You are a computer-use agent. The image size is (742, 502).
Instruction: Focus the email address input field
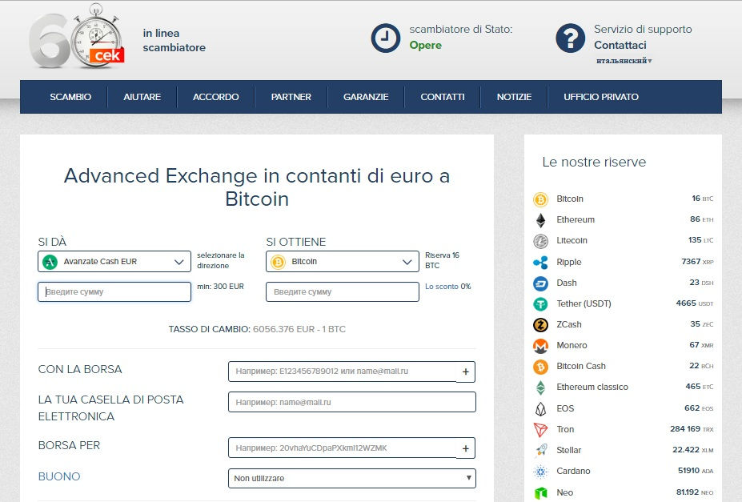click(352, 402)
